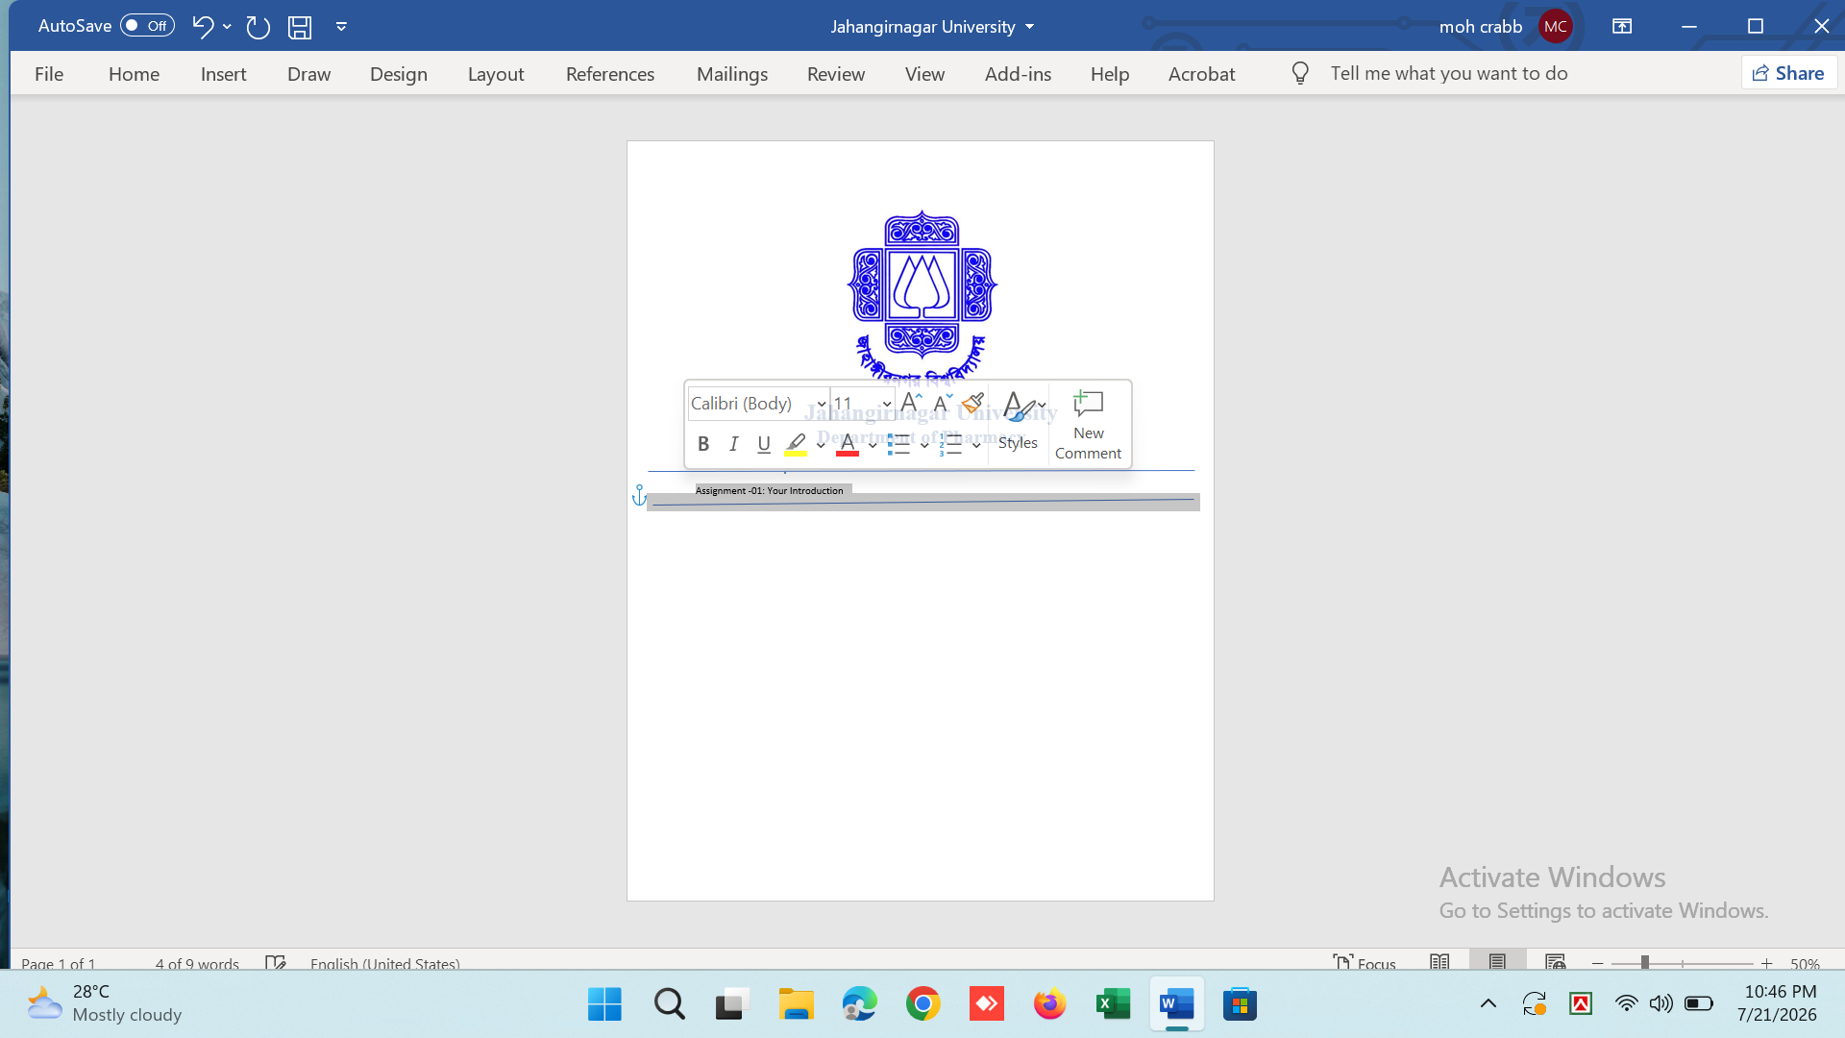Activate the Format Painter brush

pyautogui.click(x=972, y=403)
